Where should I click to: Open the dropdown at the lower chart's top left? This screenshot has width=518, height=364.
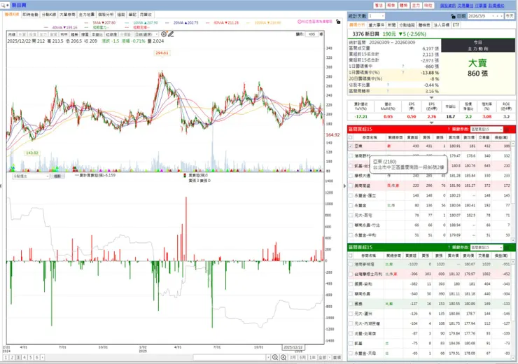pyautogui.click(x=48, y=176)
